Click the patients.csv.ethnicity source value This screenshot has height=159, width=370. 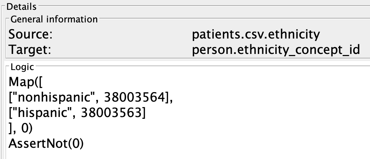(256, 34)
